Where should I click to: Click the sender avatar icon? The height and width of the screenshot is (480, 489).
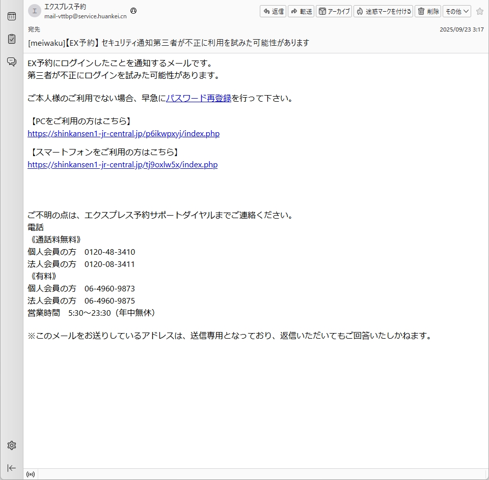coord(34,11)
